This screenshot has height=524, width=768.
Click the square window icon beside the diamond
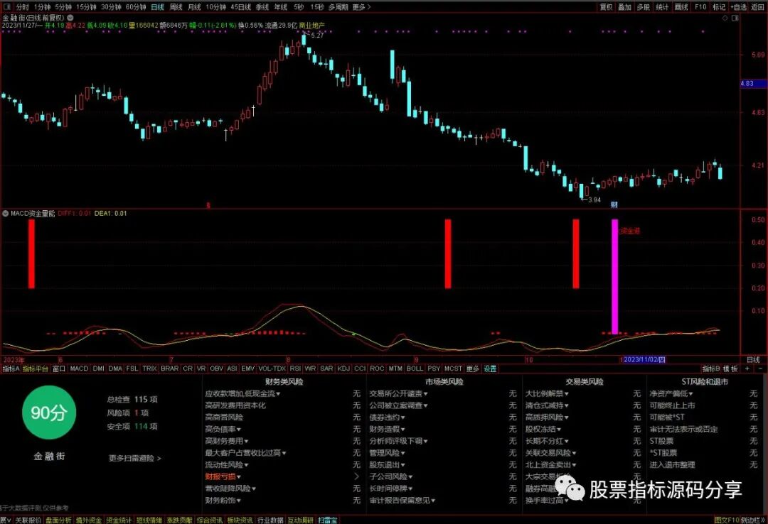click(735, 18)
